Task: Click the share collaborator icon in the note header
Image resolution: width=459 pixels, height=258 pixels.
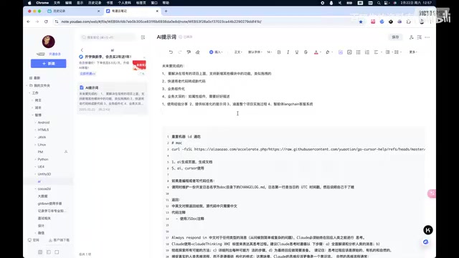Action: click(411, 37)
